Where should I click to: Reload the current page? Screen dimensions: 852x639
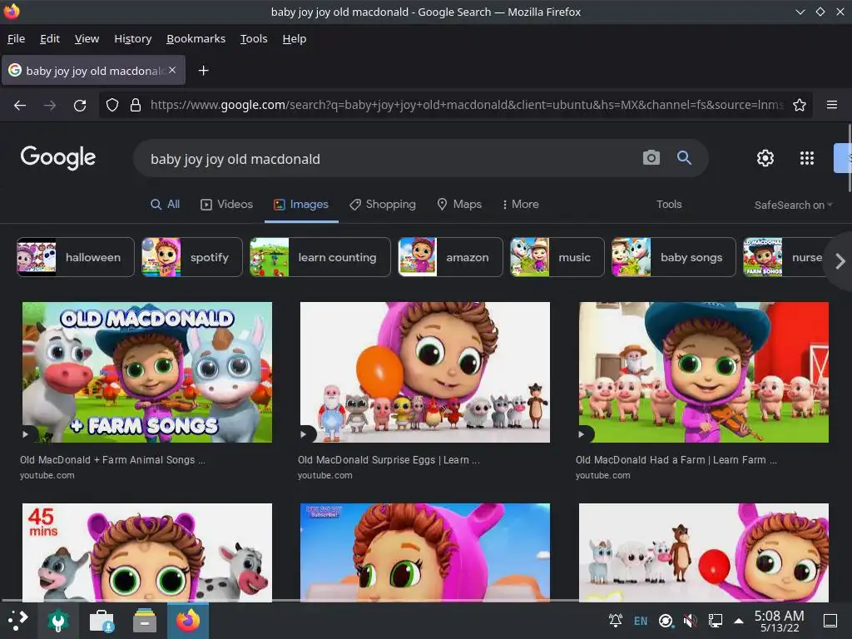[x=80, y=105]
